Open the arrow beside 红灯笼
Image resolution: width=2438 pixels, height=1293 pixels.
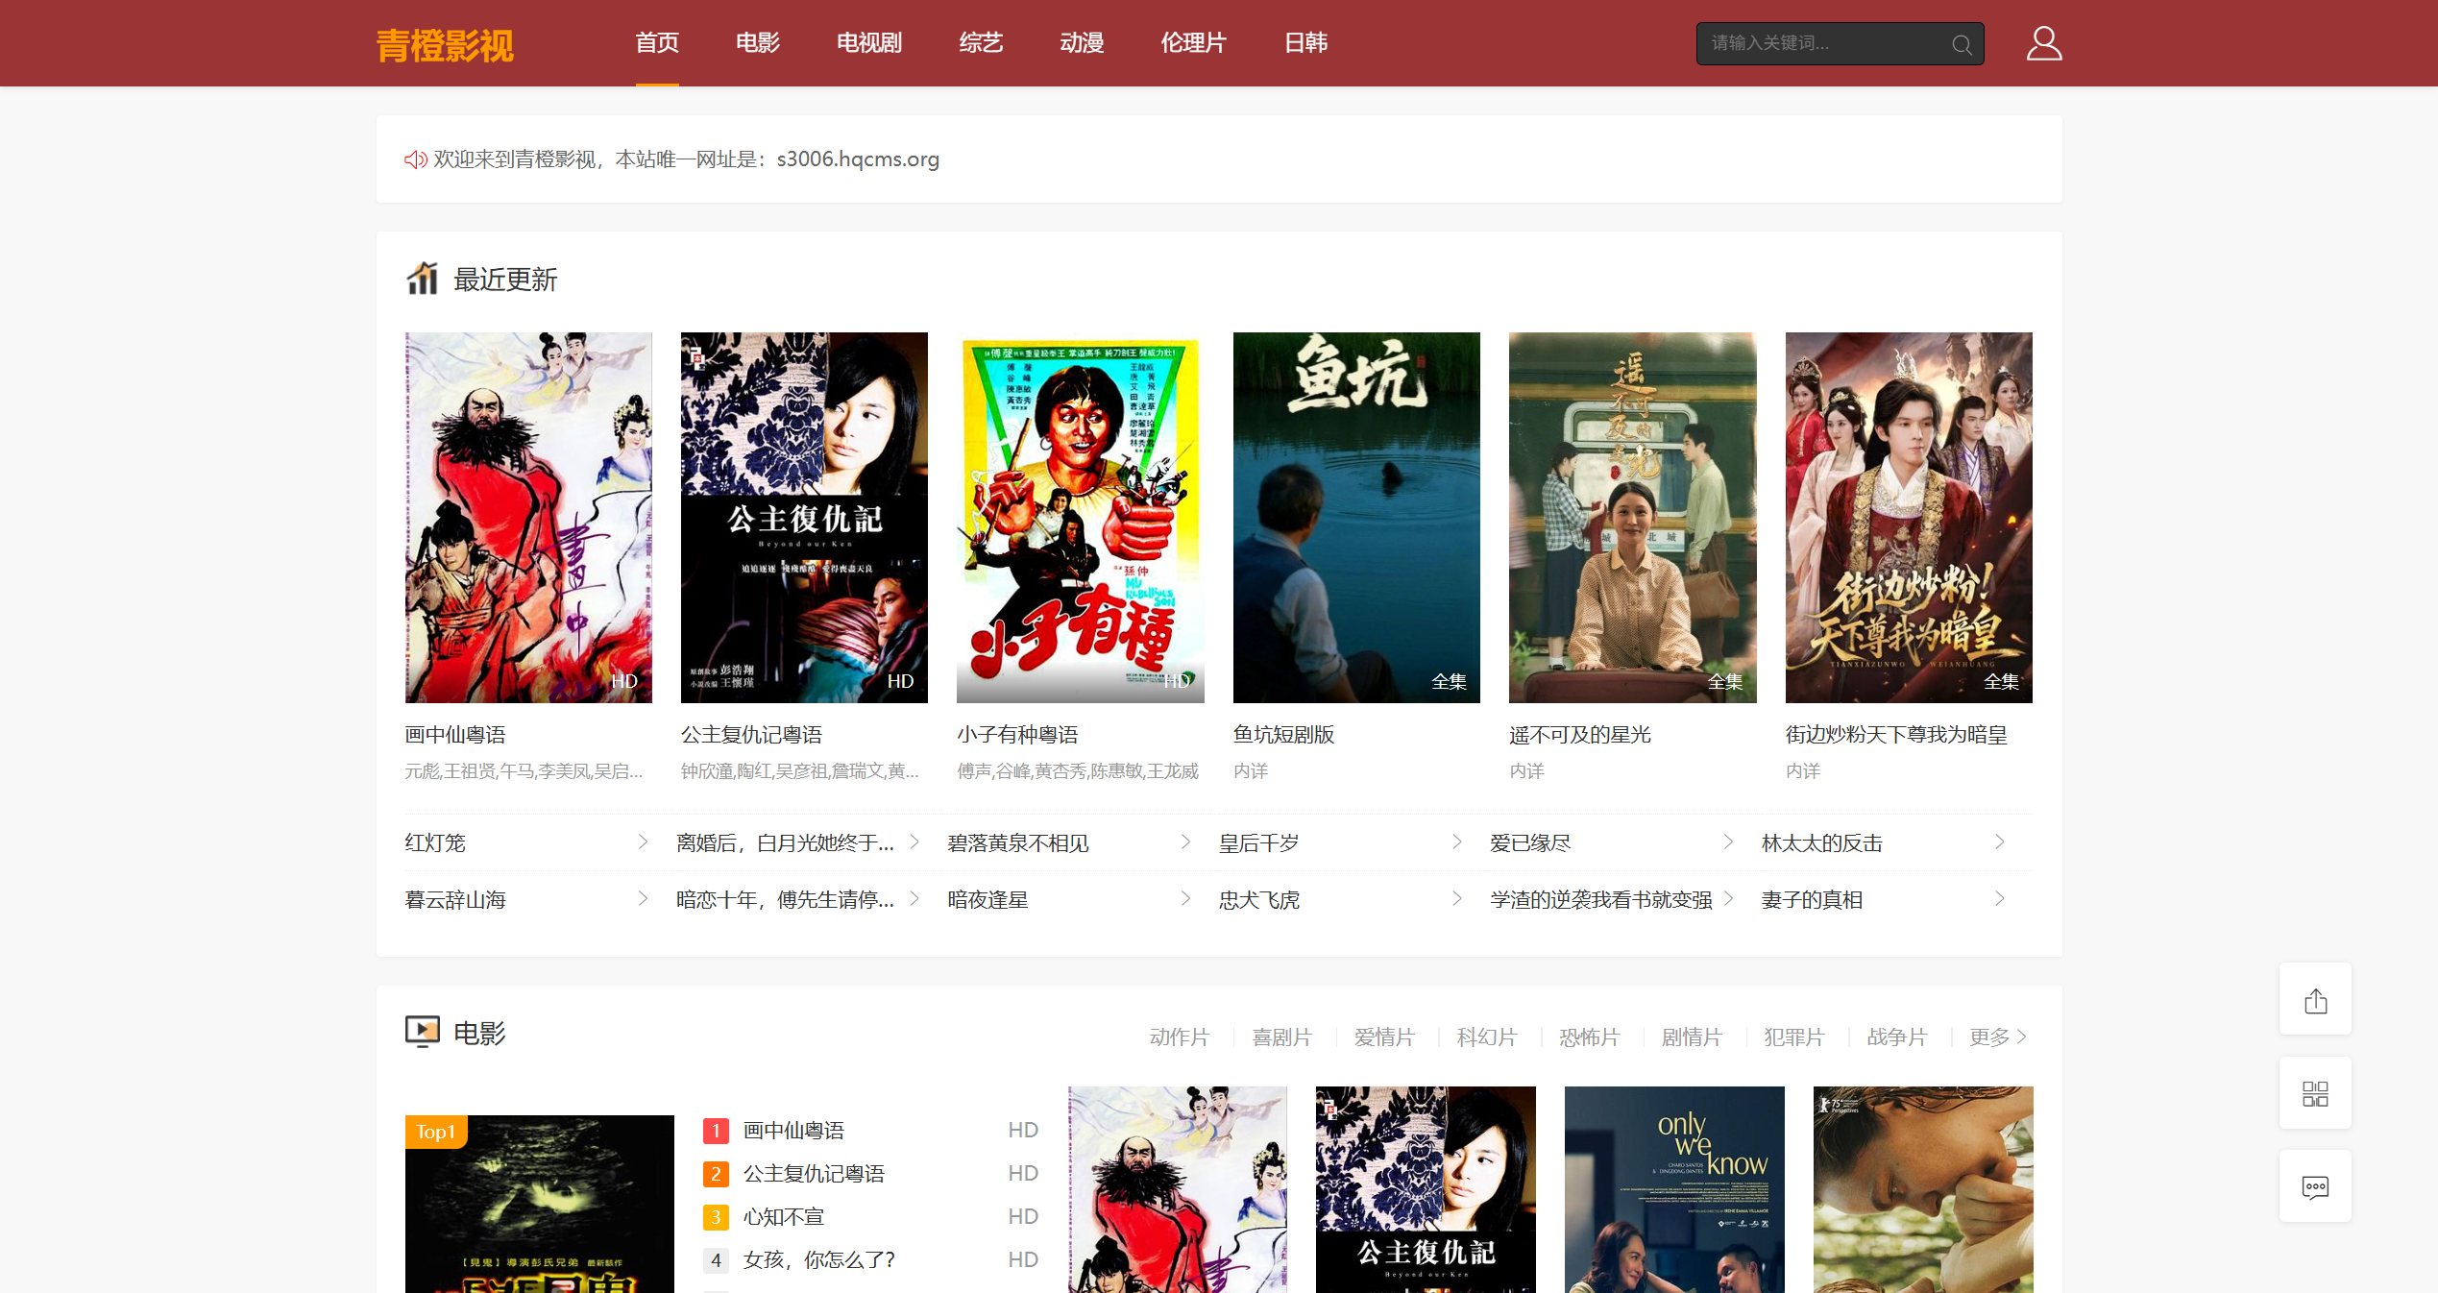(643, 842)
